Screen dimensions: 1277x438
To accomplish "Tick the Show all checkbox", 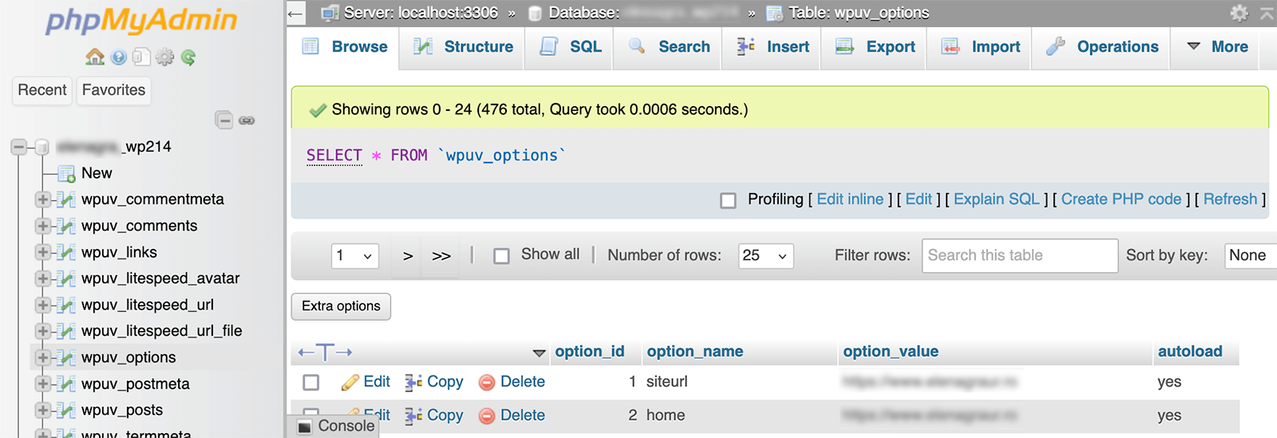I will click(501, 256).
